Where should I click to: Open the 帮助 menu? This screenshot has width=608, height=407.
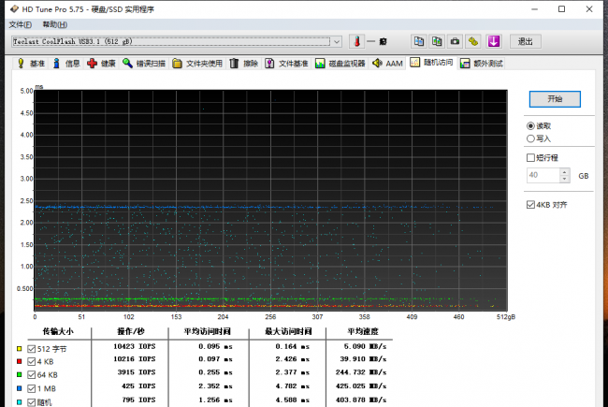pos(54,25)
